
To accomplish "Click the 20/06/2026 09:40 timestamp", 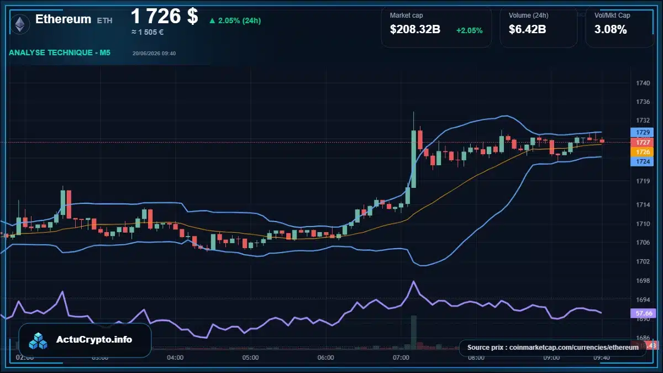I will click(x=154, y=54).
